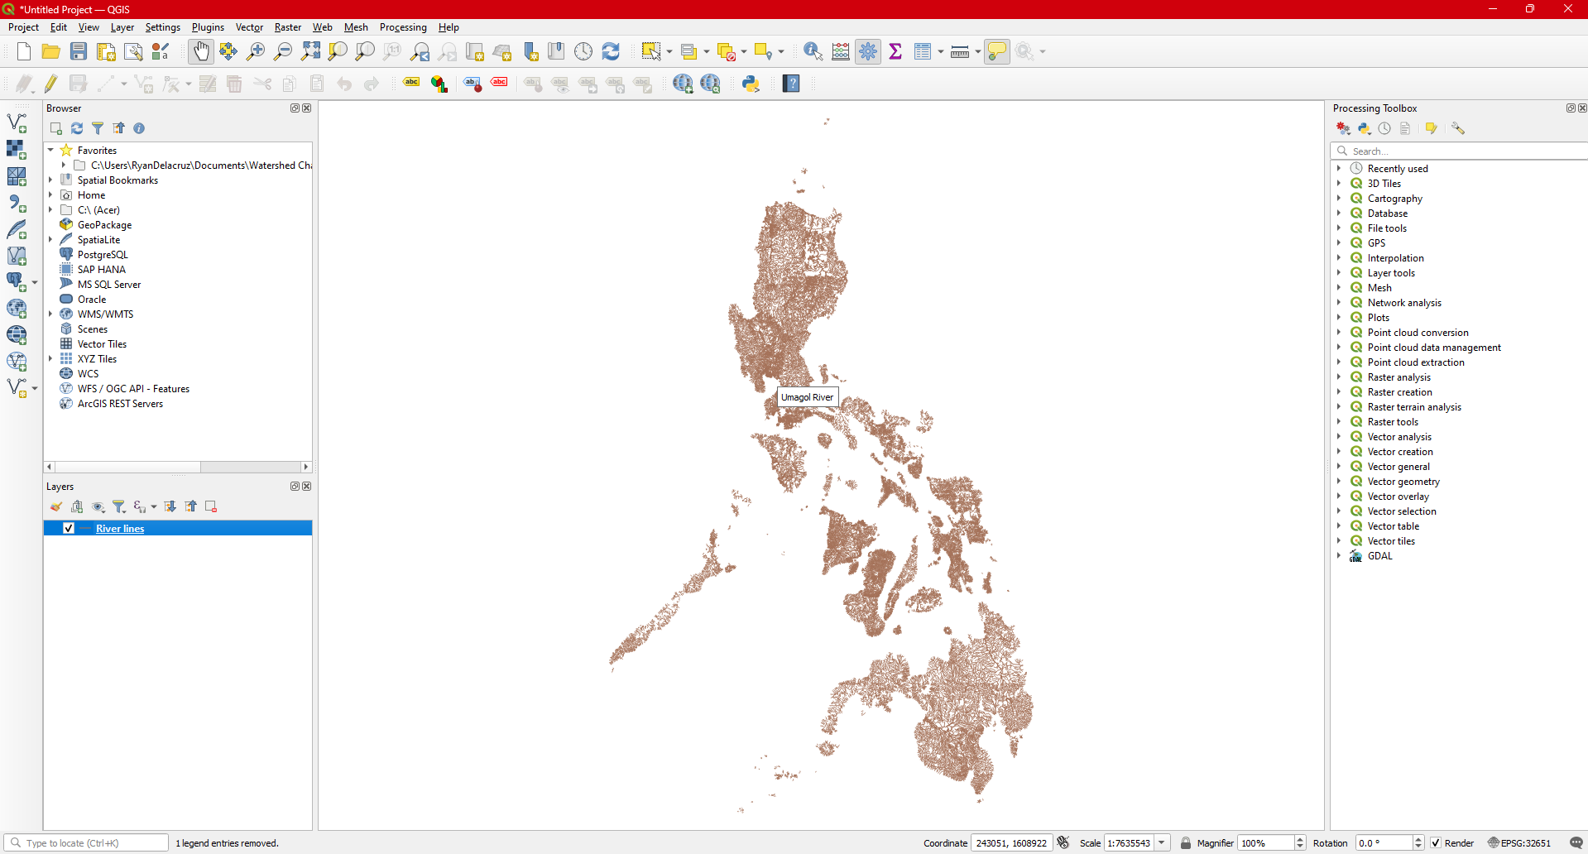This screenshot has width=1588, height=854.
Task: Click the EPSG:32651 CRS button
Action: click(1519, 843)
